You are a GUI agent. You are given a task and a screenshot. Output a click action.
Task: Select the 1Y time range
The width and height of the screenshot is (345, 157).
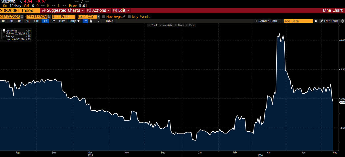[45, 21]
